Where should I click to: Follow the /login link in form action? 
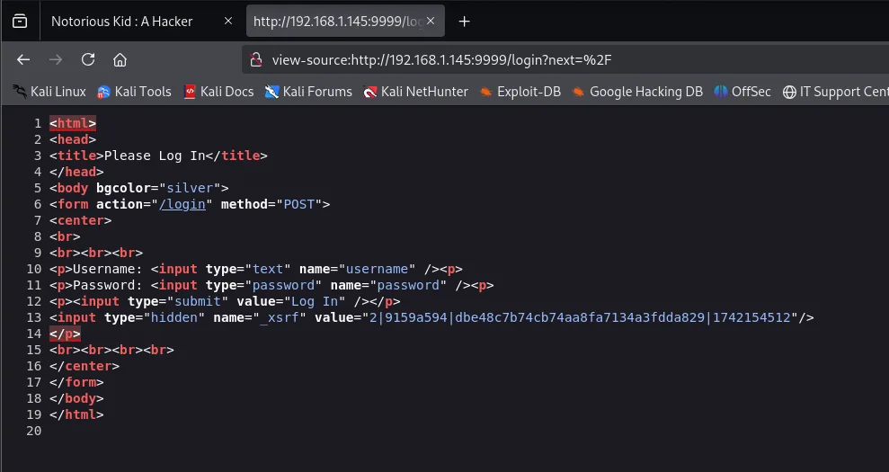[x=182, y=204]
